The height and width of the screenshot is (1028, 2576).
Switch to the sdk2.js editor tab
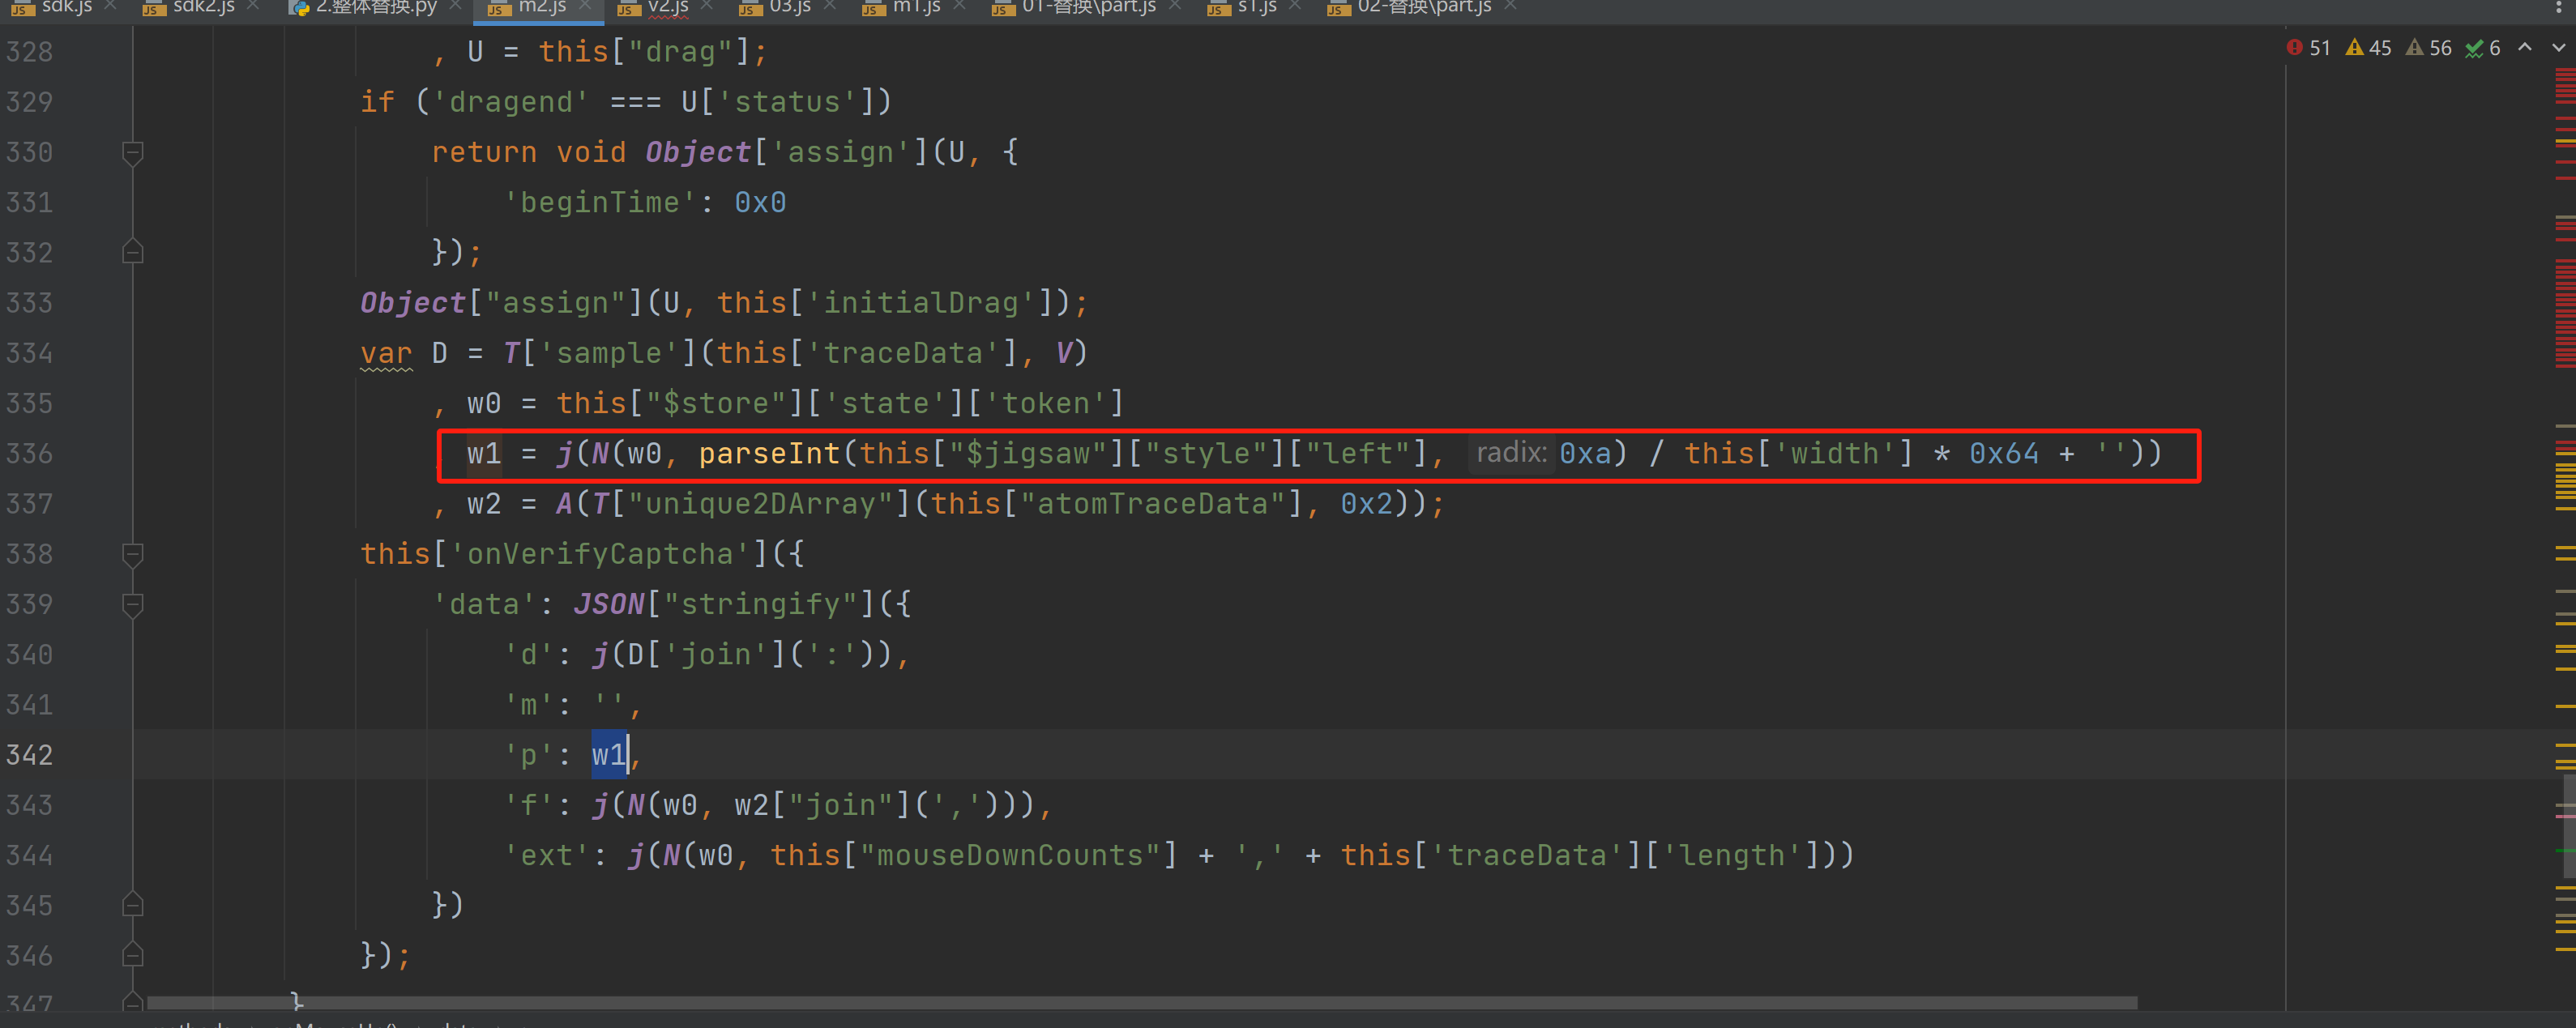coord(203,7)
